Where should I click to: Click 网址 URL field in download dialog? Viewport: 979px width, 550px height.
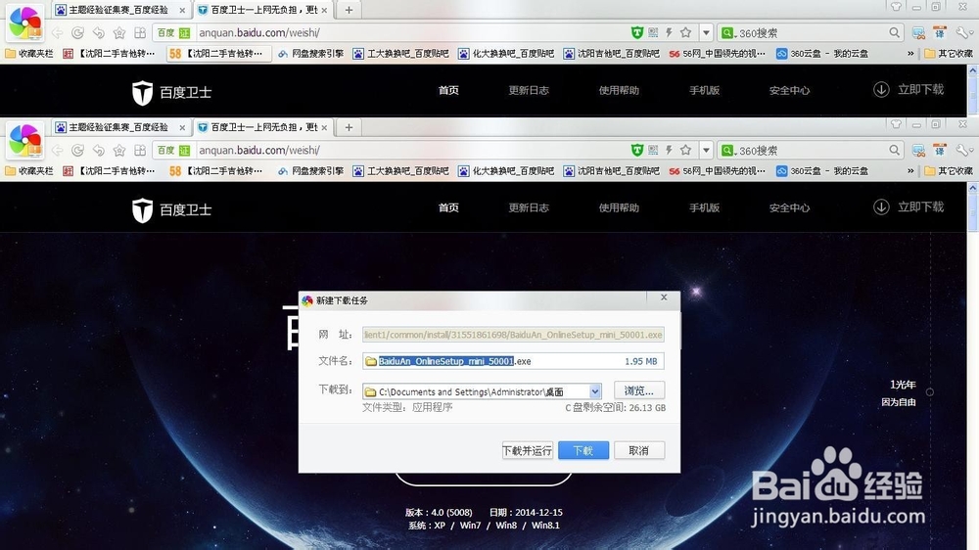[x=513, y=335]
